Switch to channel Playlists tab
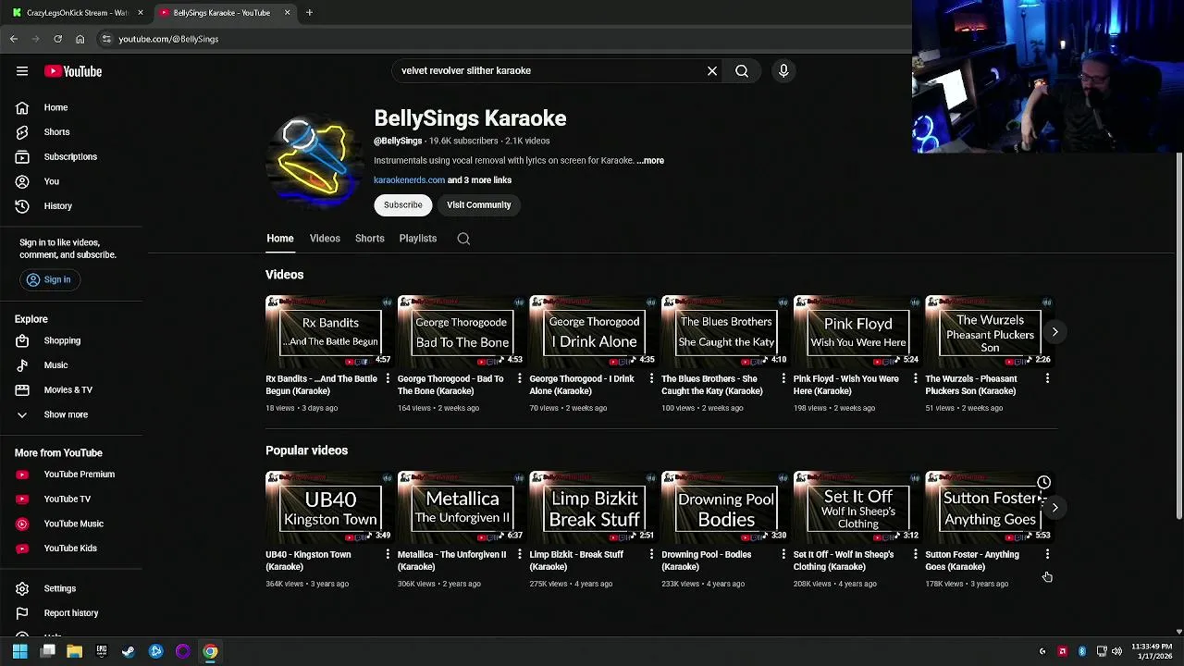This screenshot has height=666, width=1184. (418, 239)
